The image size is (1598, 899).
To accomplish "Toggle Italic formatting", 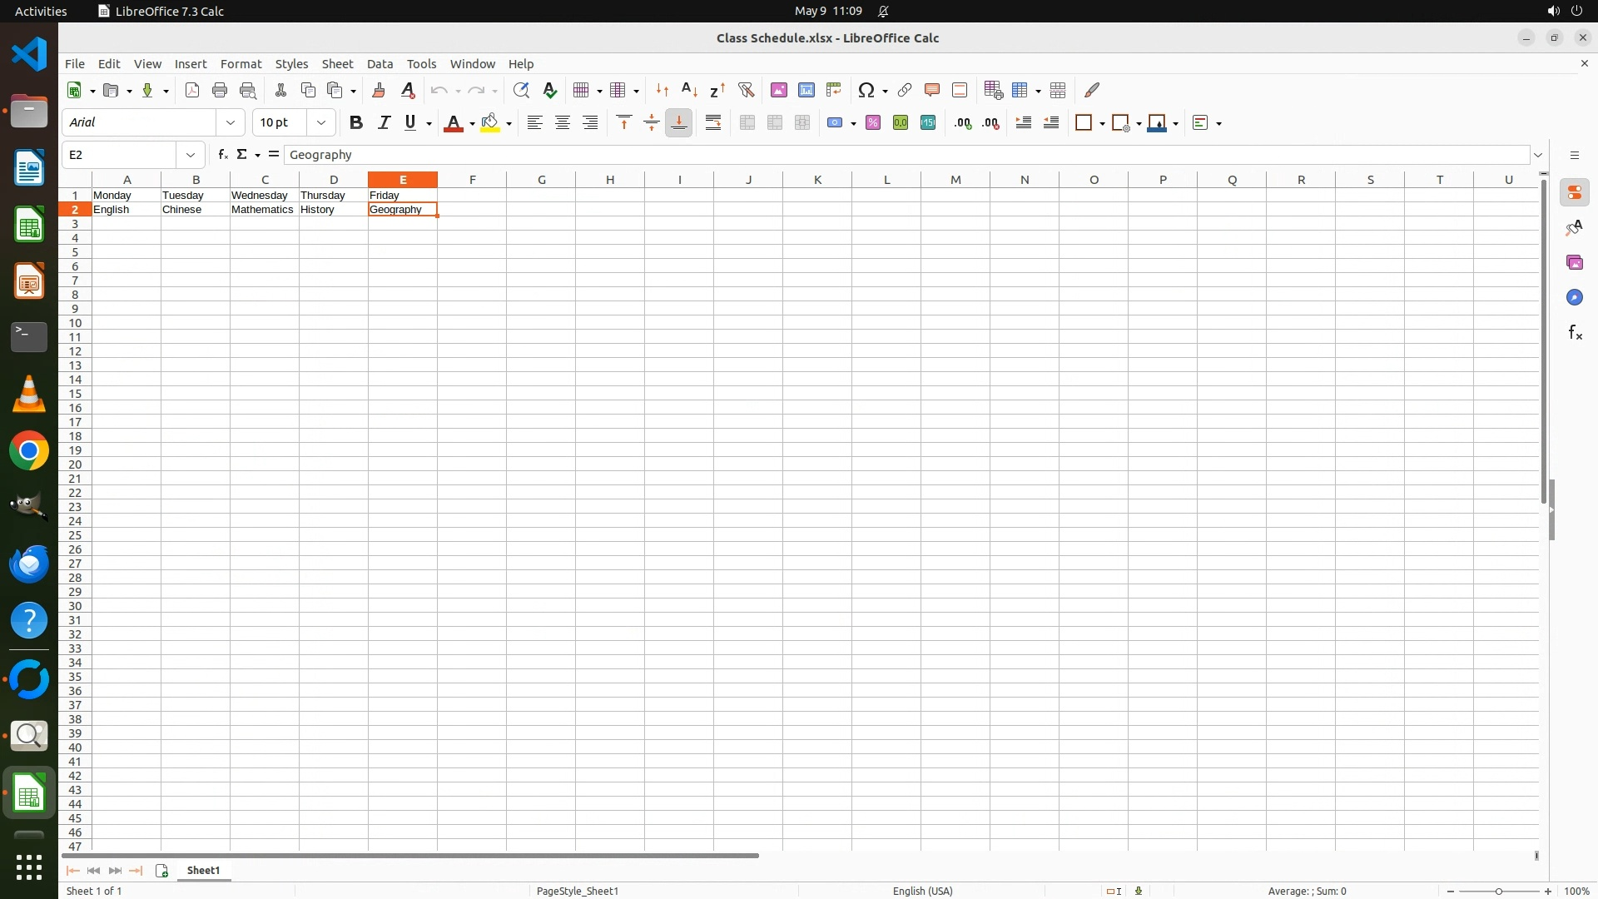I will (384, 123).
